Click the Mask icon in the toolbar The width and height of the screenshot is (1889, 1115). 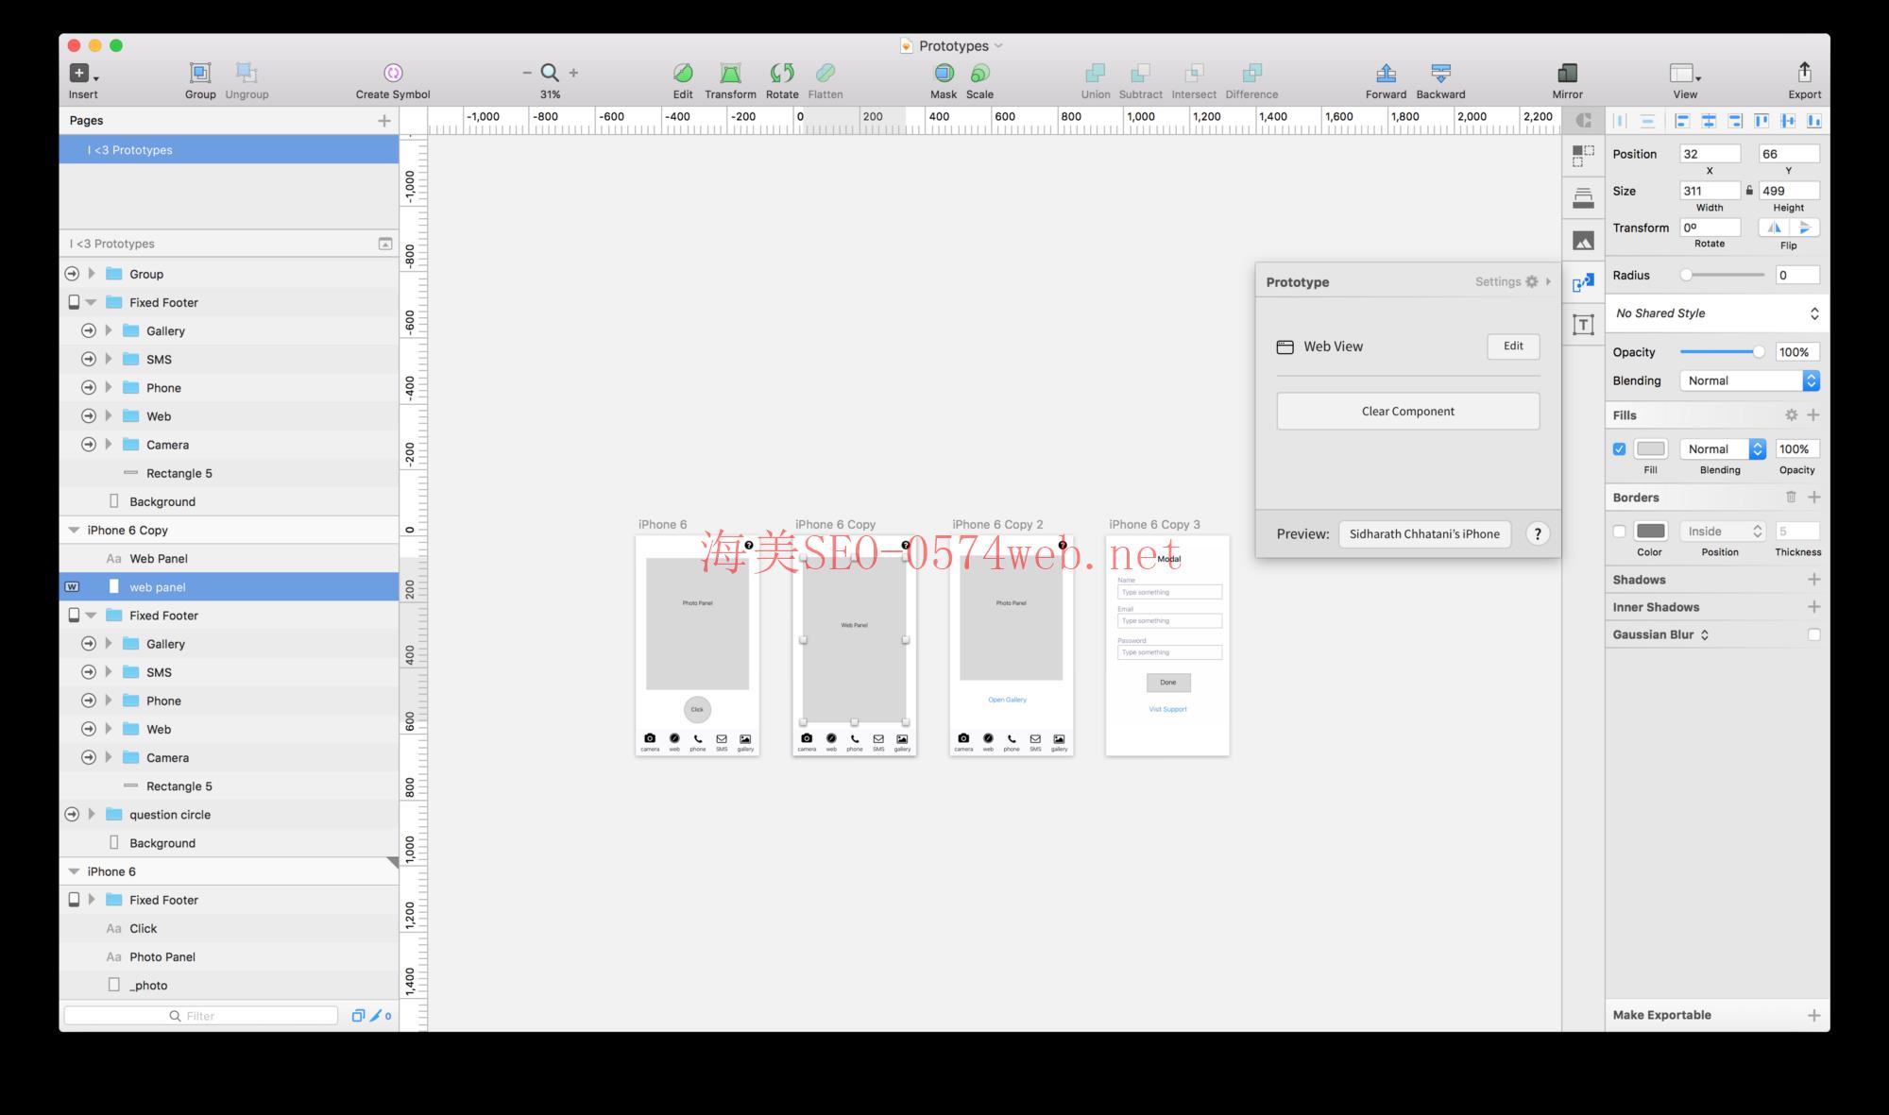pos(944,73)
